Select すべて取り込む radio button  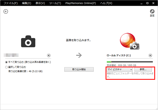[x=6, y=62]
